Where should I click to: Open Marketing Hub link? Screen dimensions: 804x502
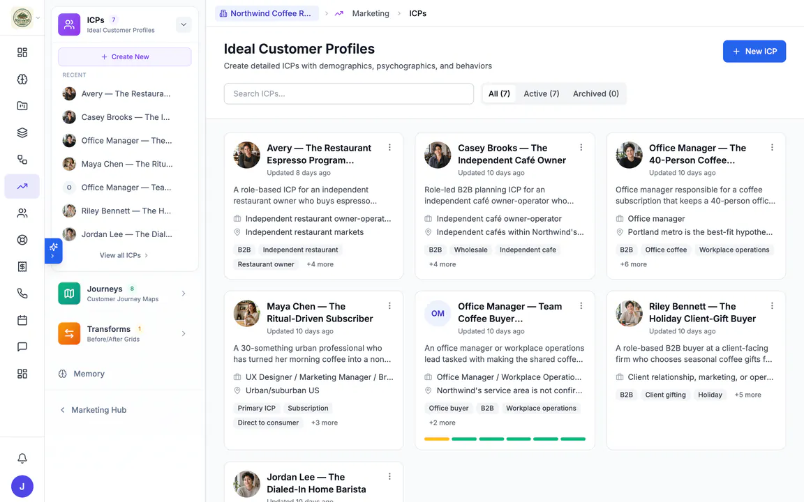[98, 410]
